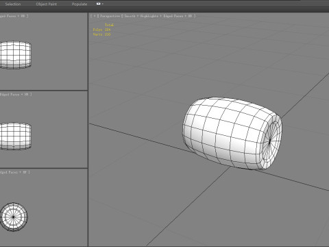
Task: Click the Edged Faces label in top-left viewport
Action: [x=8, y=16]
